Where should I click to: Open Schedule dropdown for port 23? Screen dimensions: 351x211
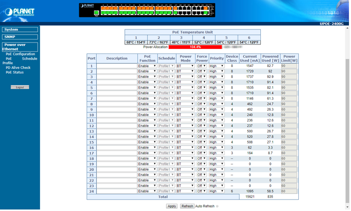pyautogui.click(x=166, y=186)
